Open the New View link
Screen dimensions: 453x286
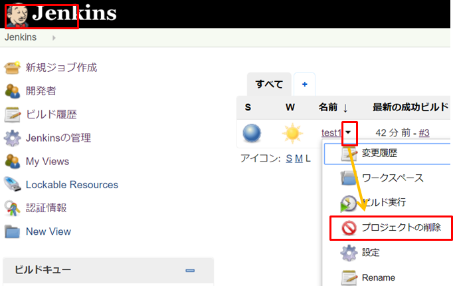point(48,231)
